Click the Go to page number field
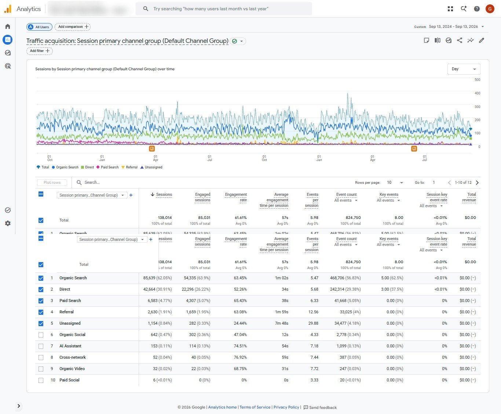 click(434, 182)
